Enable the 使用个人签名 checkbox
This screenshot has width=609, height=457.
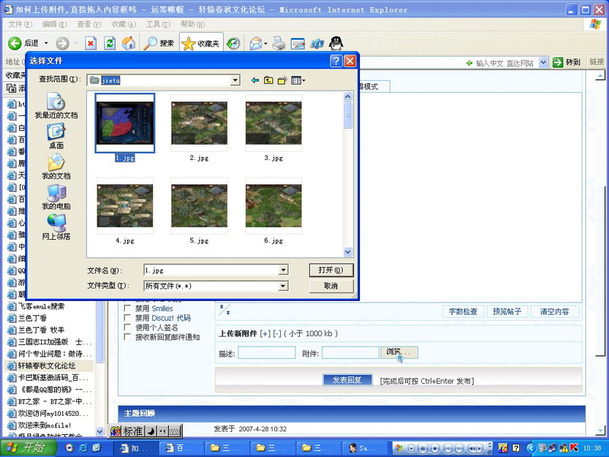[x=128, y=328]
